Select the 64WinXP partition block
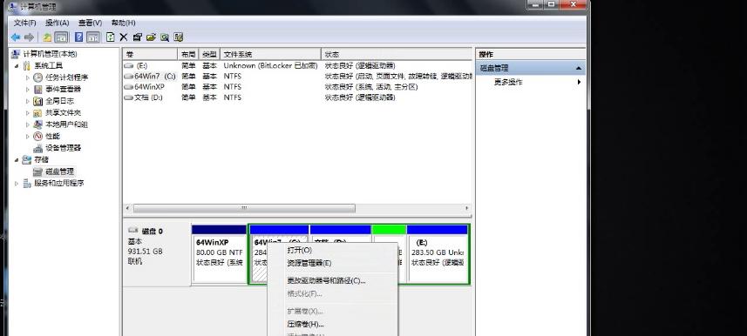 [x=219, y=255]
